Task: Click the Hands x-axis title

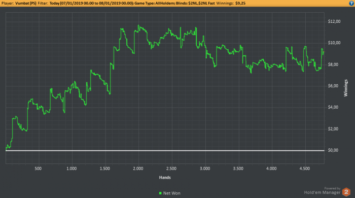Action: pyautogui.click(x=165, y=177)
